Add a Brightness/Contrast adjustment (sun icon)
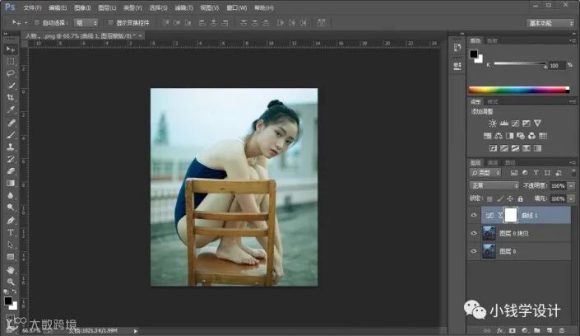Screen dimensions: 580x336 492,124
